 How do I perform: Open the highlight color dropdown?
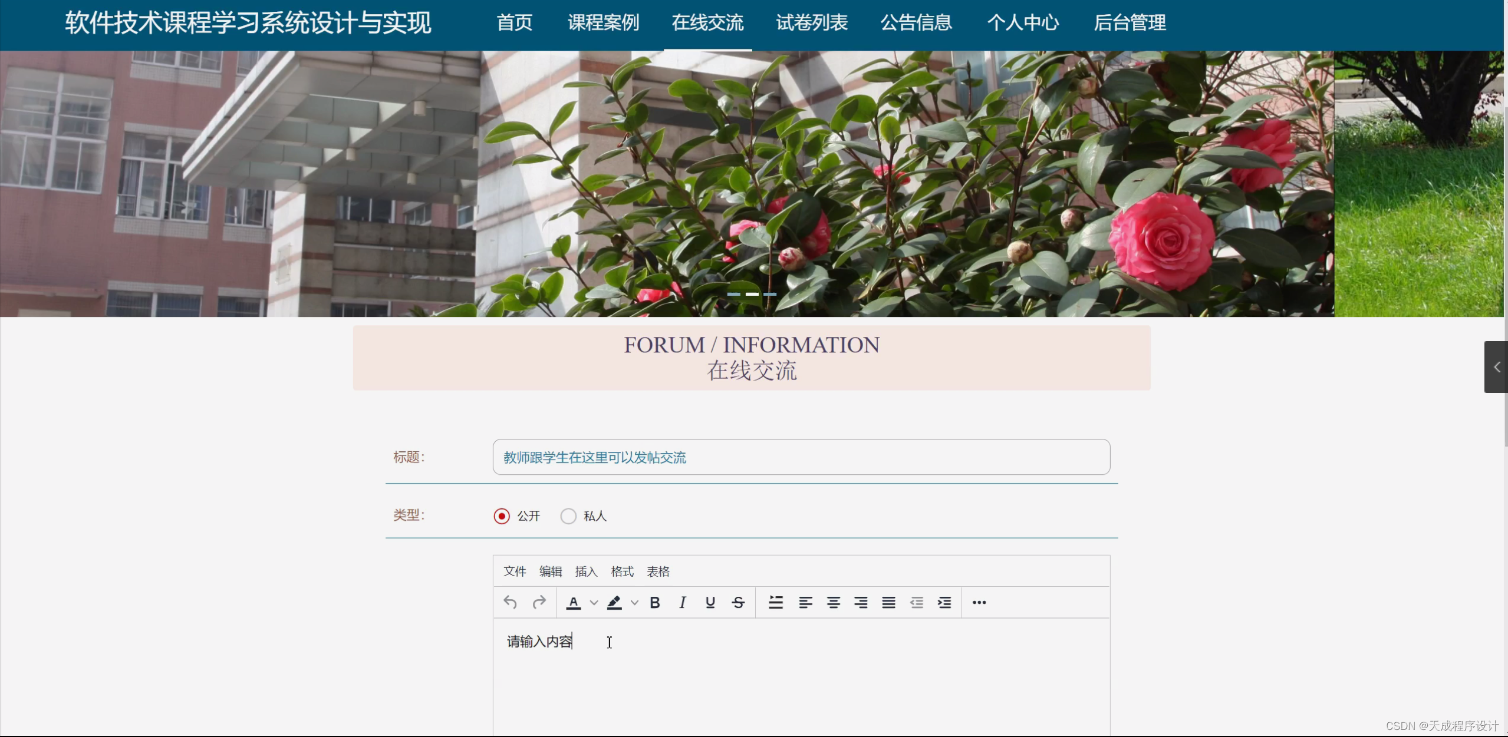[x=634, y=602]
